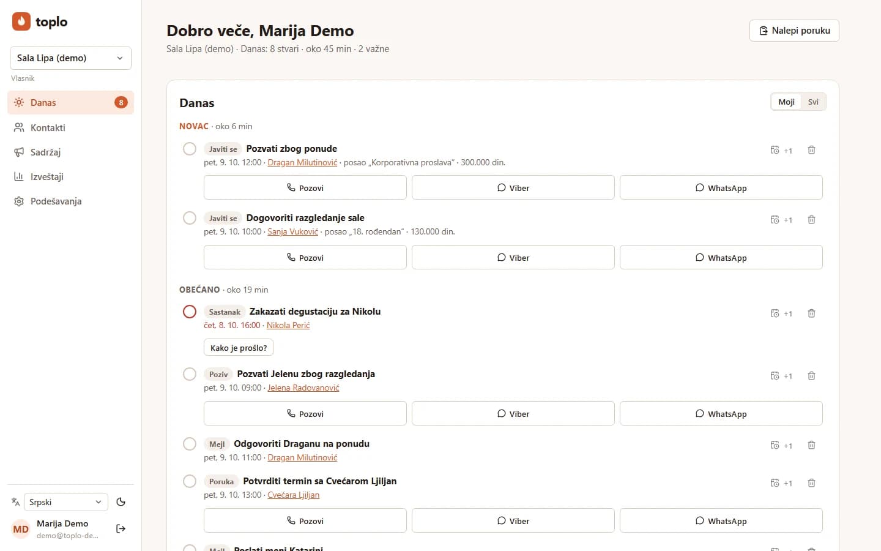Expand the Srpski language selector
This screenshot has width=881, height=551.
(x=65, y=502)
